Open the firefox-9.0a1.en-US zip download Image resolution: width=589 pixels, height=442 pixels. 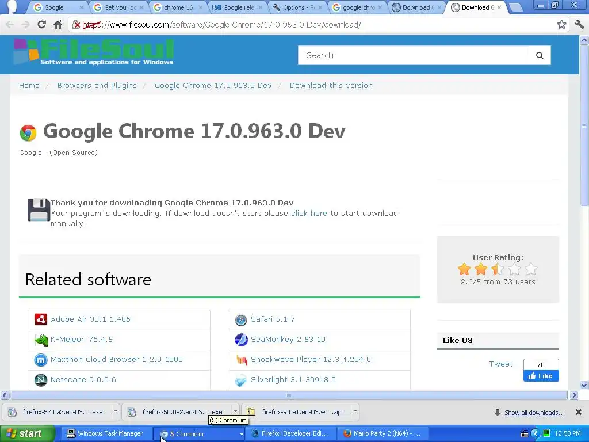297,412
